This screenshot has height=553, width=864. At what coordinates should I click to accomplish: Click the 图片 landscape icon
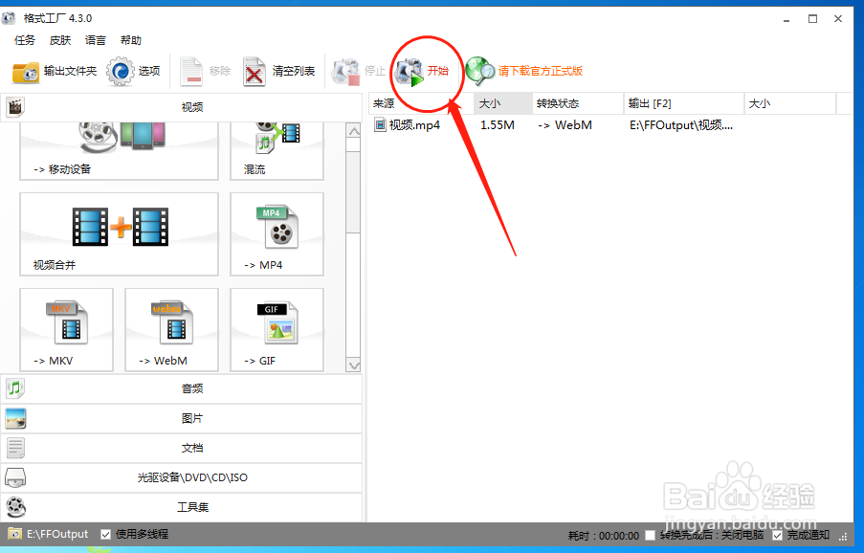15,419
